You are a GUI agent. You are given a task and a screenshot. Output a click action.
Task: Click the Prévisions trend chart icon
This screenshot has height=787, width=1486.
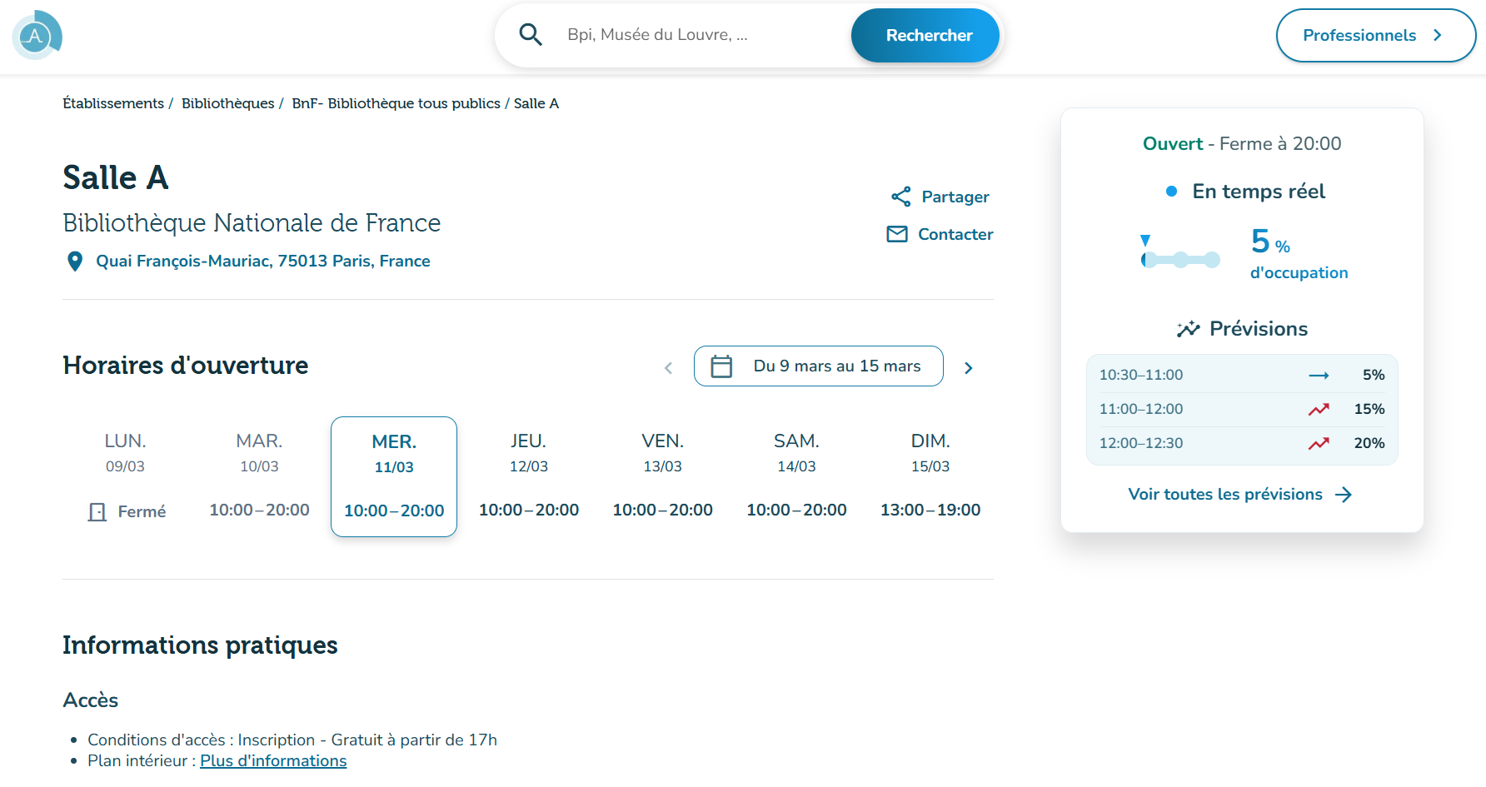point(1189,327)
